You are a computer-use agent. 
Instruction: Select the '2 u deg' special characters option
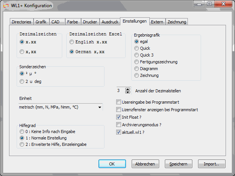point(22,81)
